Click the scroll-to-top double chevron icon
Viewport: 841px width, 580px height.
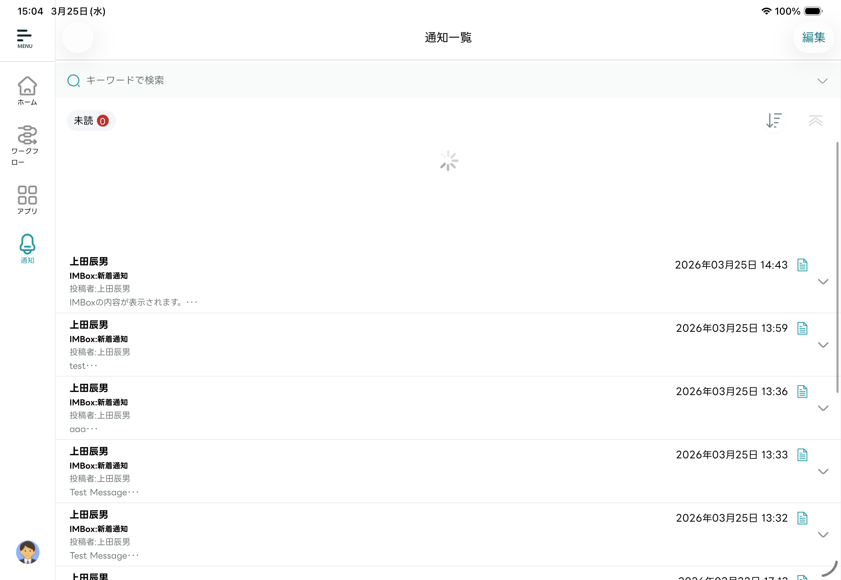815,121
